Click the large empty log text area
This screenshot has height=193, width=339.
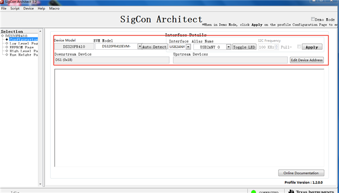point(189,118)
